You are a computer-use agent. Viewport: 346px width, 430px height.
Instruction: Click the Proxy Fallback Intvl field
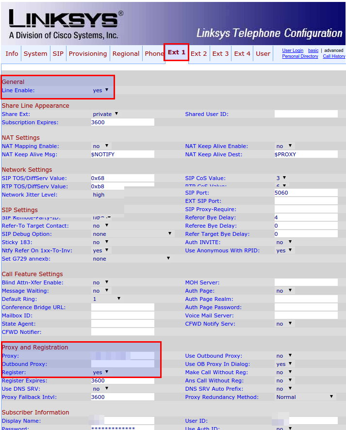123,397
